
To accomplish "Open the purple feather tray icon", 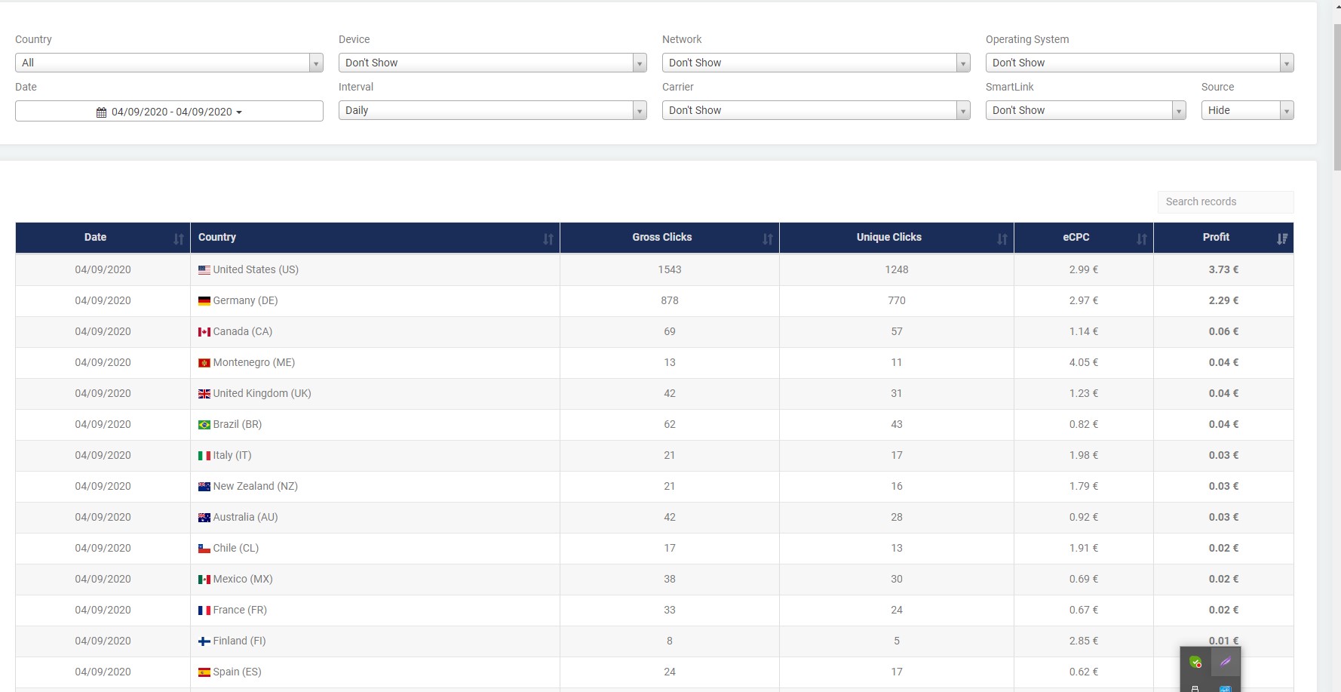I will pyautogui.click(x=1226, y=663).
